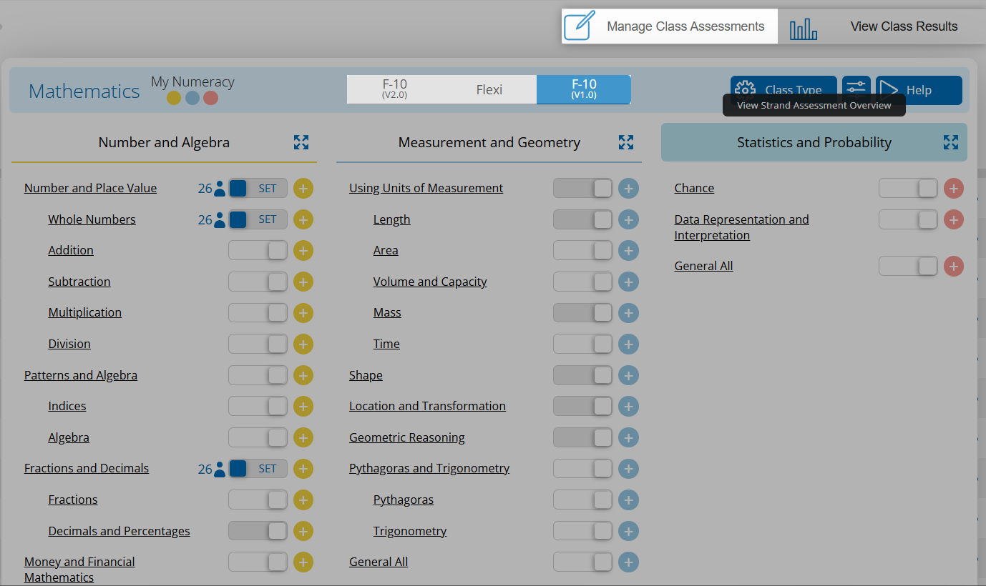Enable the Area assessment switch
This screenshot has width=986, height=586.
click(582, 251)
